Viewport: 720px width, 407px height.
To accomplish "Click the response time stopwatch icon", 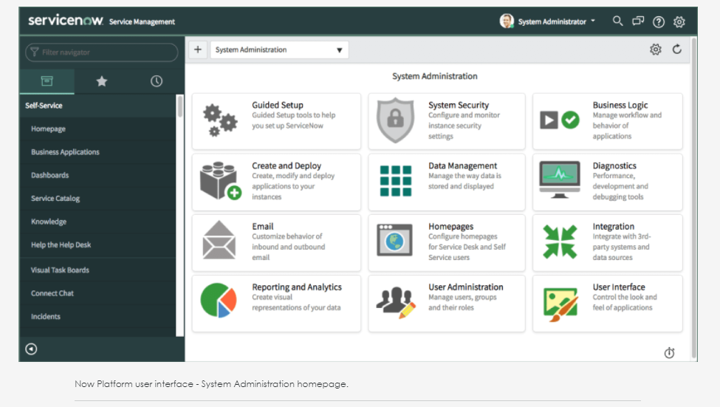I will click(x=670, y=352).
